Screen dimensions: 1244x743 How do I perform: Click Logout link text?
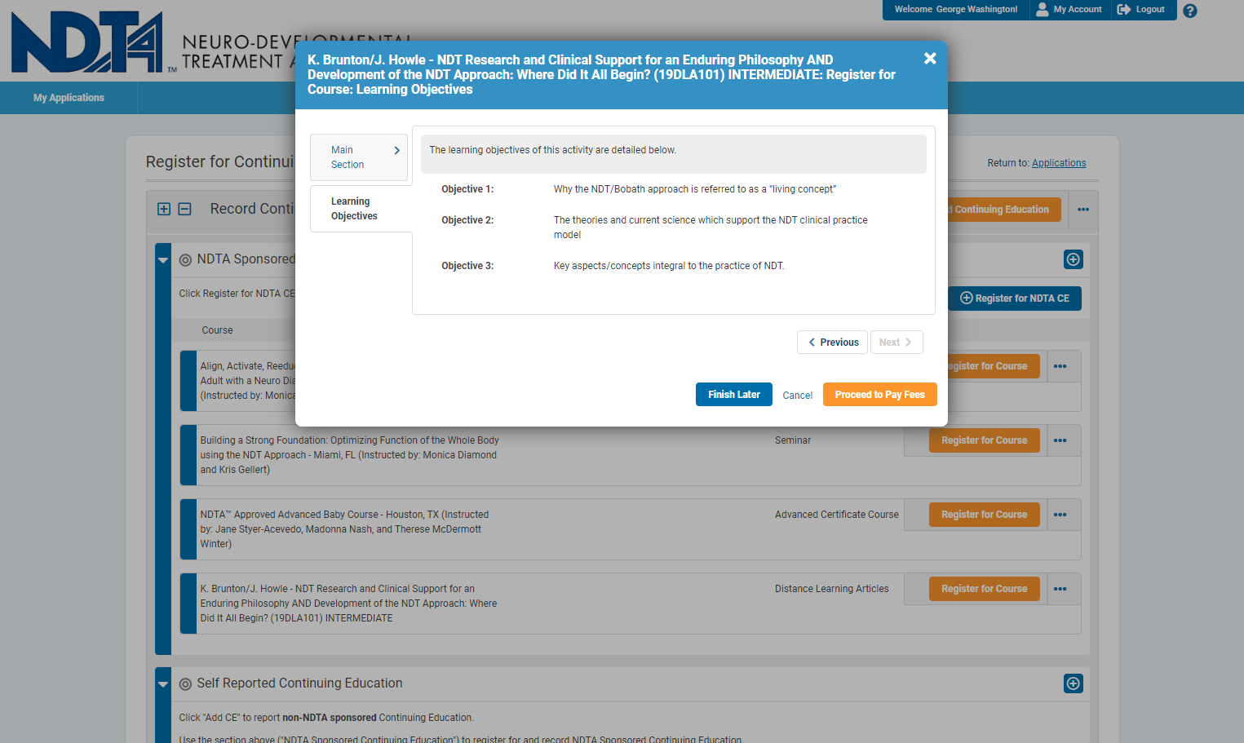pyautogui.click(x=1150, y=10)
